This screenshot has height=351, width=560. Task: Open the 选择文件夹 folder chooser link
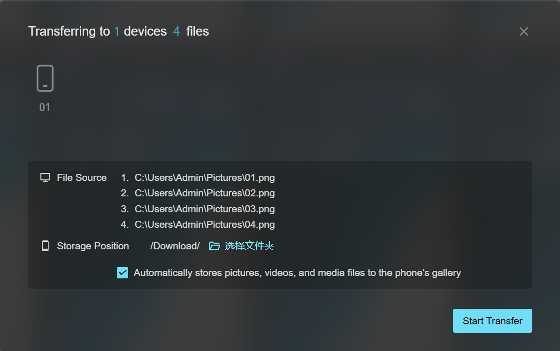pos(249,246)
